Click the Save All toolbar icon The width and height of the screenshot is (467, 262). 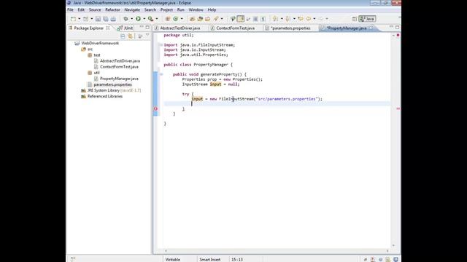pos(106,19)
